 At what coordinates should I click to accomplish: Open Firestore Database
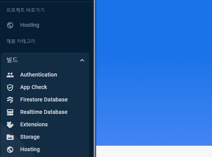[x=44, y=99]
